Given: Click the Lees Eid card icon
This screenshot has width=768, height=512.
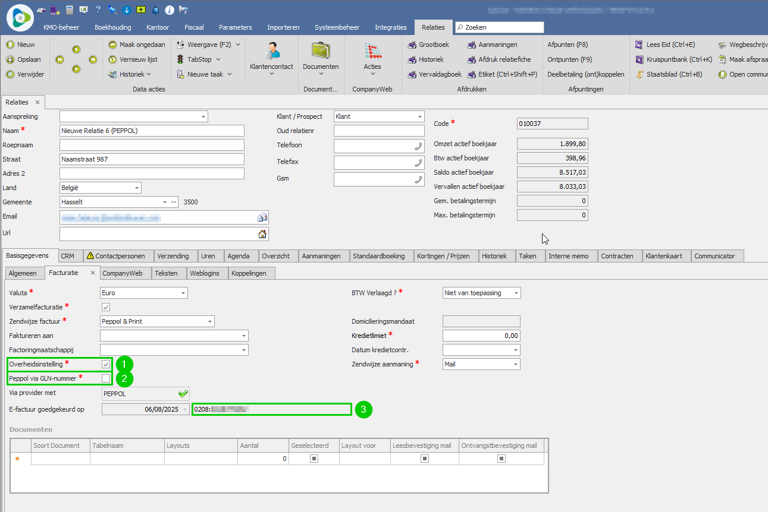Looking at the screenshot, I should point(639,45).
